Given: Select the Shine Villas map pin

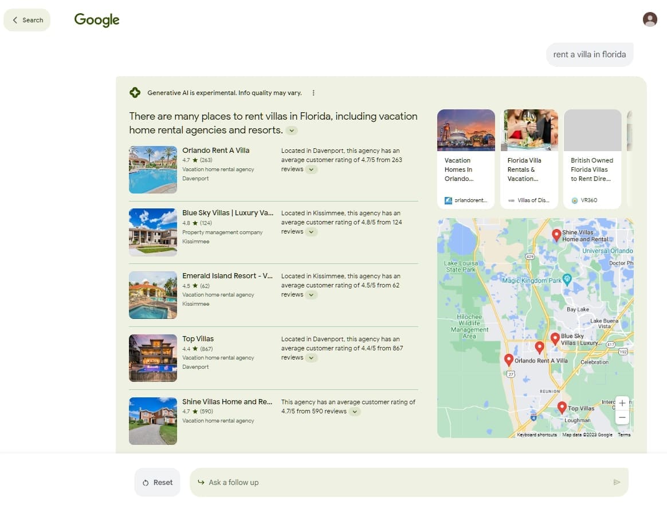Looking at the screenshot, I should pyautogui.click(x=556, y=235).
